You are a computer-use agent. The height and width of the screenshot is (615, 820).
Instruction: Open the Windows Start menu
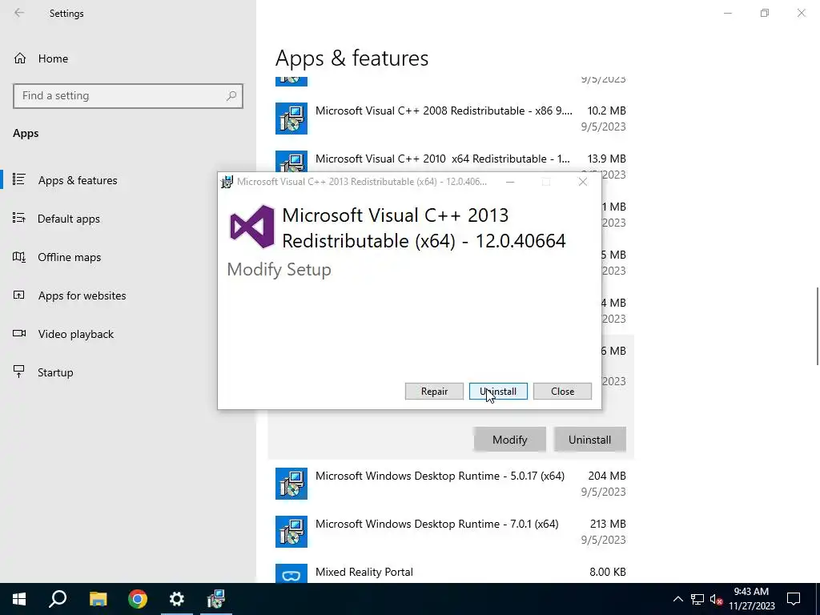19,599
